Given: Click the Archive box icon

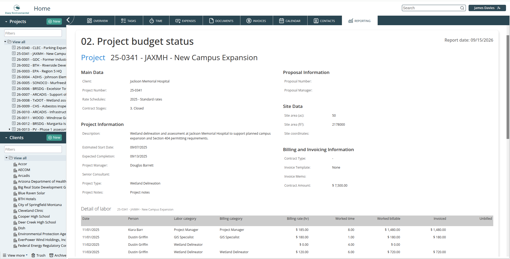Looking at the screenshot, I should [x=51, y=255].
